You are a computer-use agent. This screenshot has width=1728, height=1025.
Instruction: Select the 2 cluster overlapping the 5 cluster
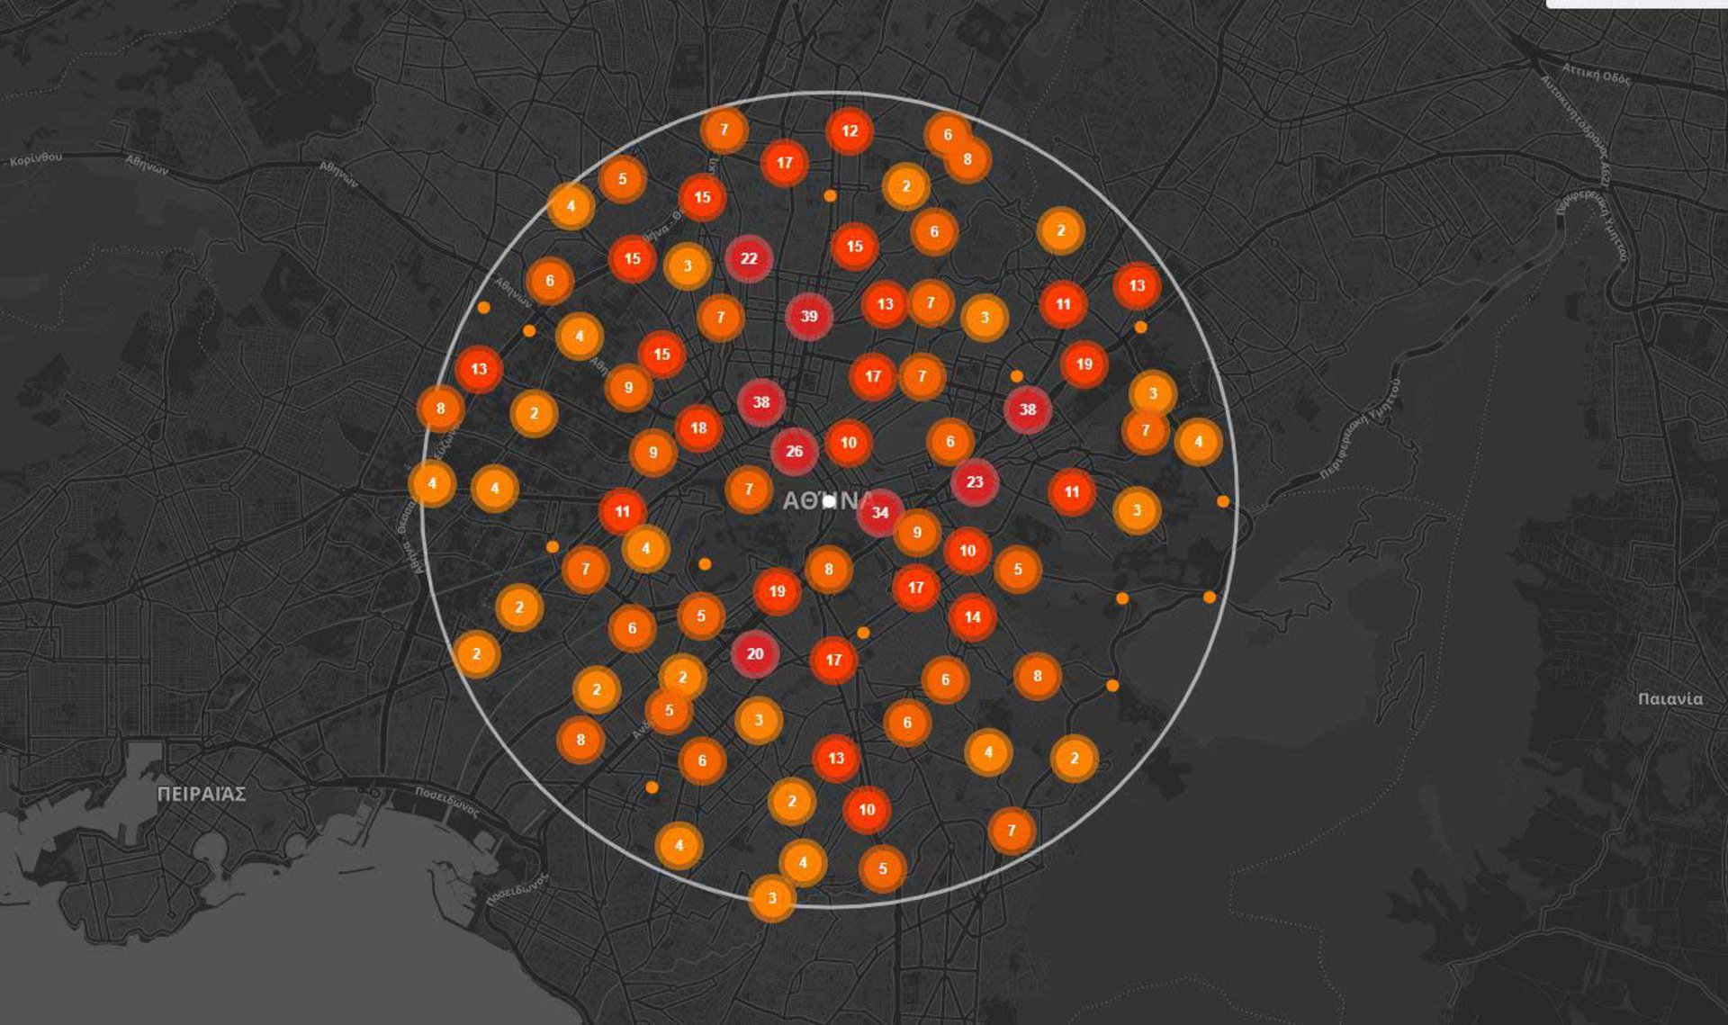point(682,677)
